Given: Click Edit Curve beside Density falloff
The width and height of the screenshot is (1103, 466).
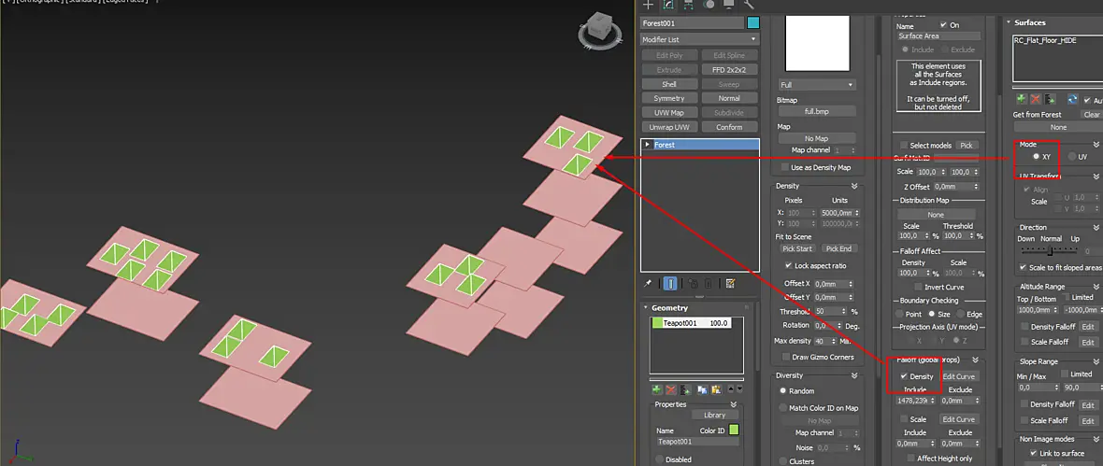Looking at the screenshot, I should click(958, 376).
